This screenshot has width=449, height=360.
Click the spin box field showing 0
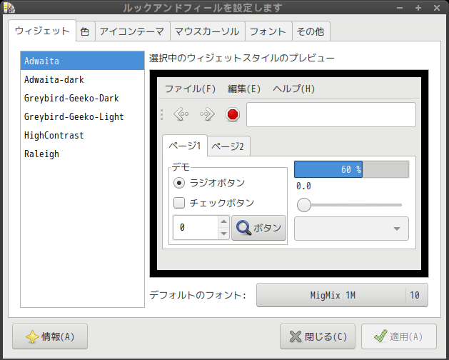pos(196,228)
